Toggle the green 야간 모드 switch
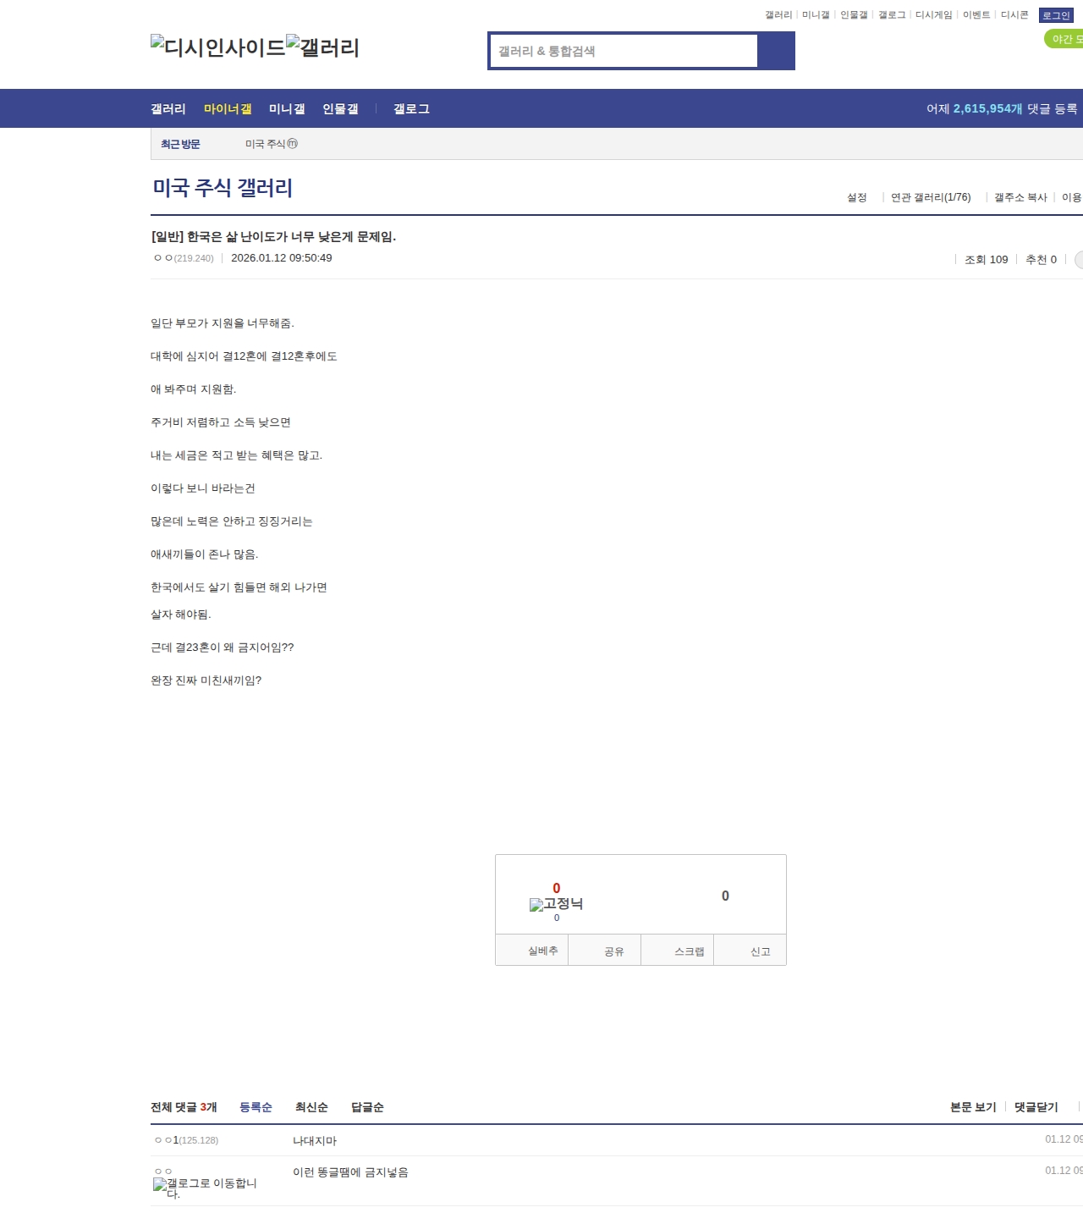1083x1213 pixels. tap(1064, 39)
